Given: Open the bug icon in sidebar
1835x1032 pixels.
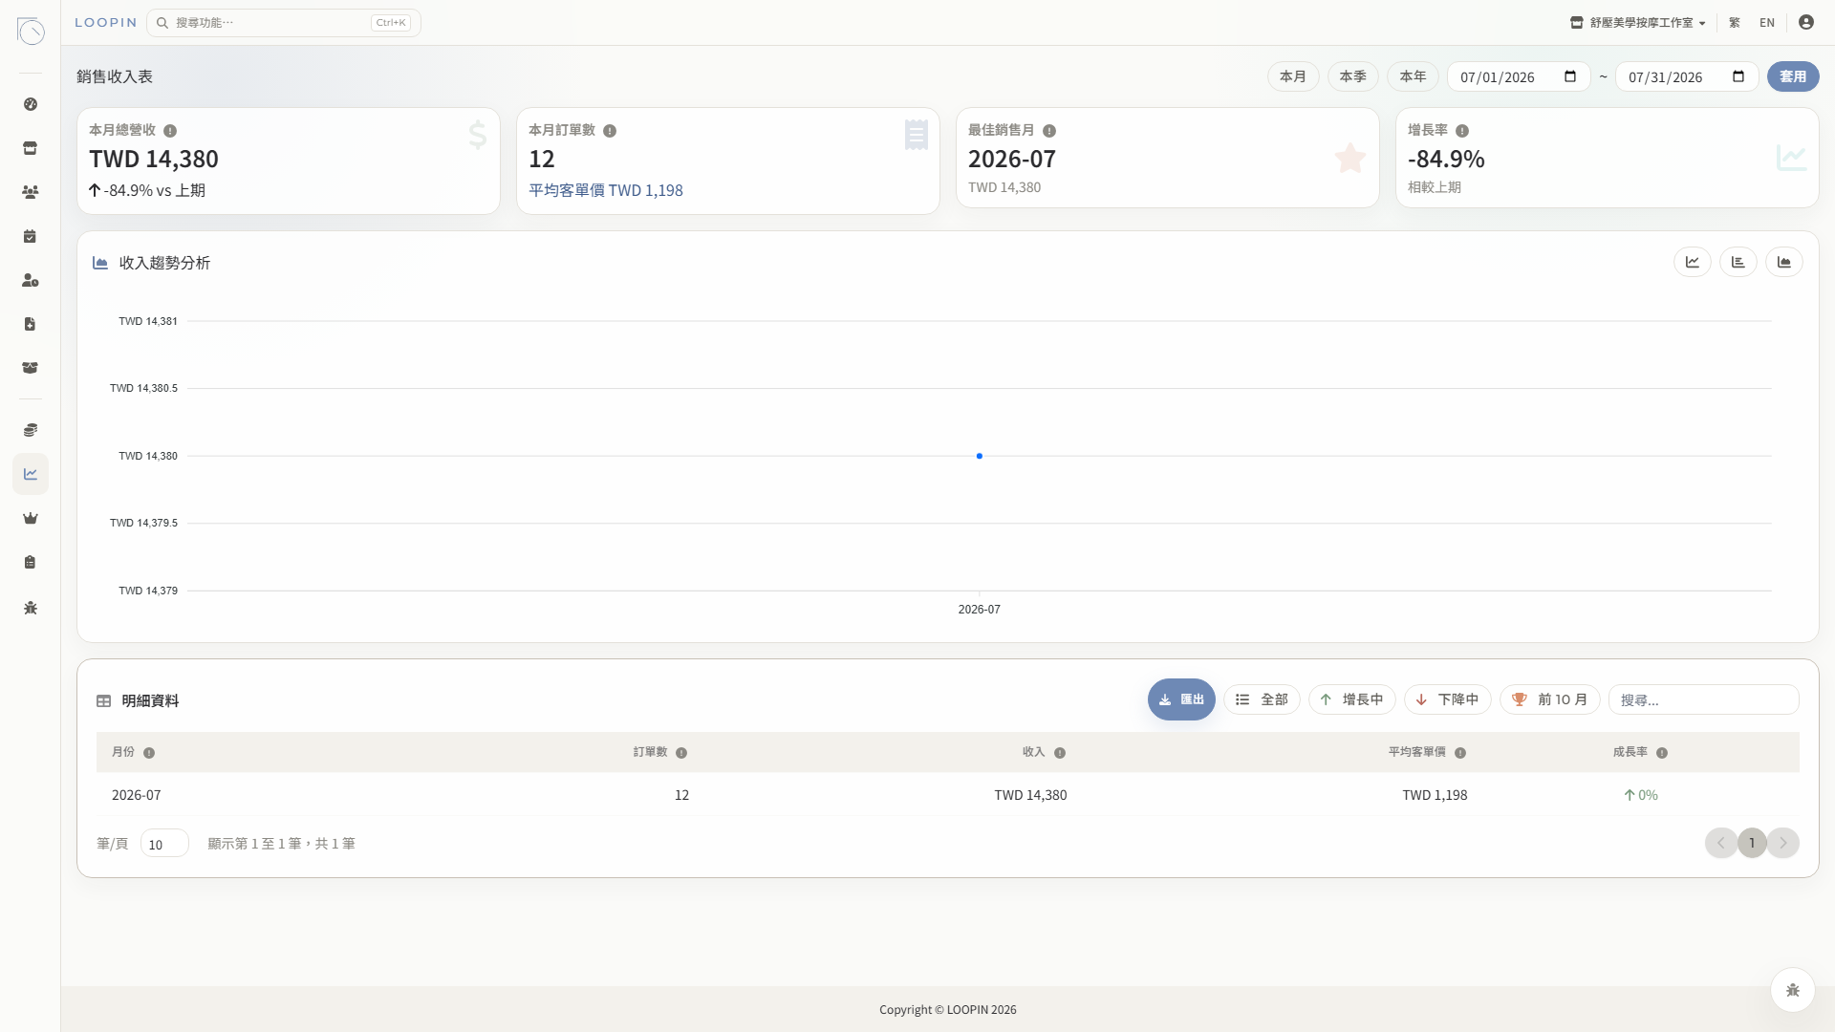Looking at the screenshot, I should (31, 608).
